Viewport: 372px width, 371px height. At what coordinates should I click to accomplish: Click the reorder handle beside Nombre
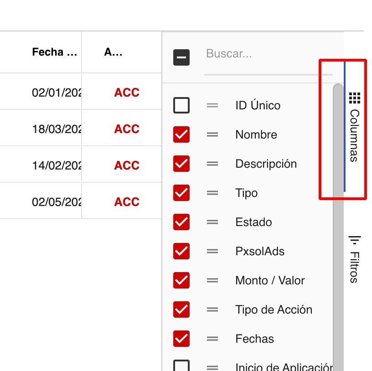(212, 134)
